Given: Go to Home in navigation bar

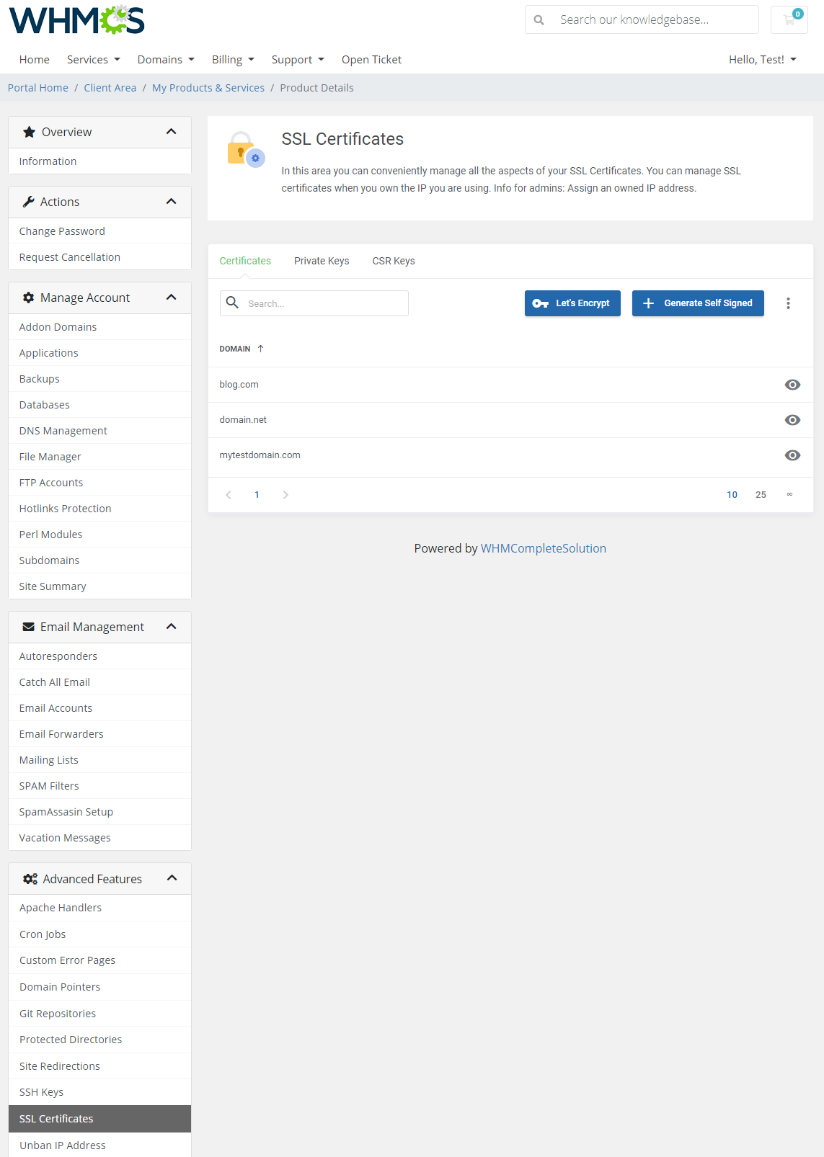Looking at the screenshot, I should (x=35, y=60).
